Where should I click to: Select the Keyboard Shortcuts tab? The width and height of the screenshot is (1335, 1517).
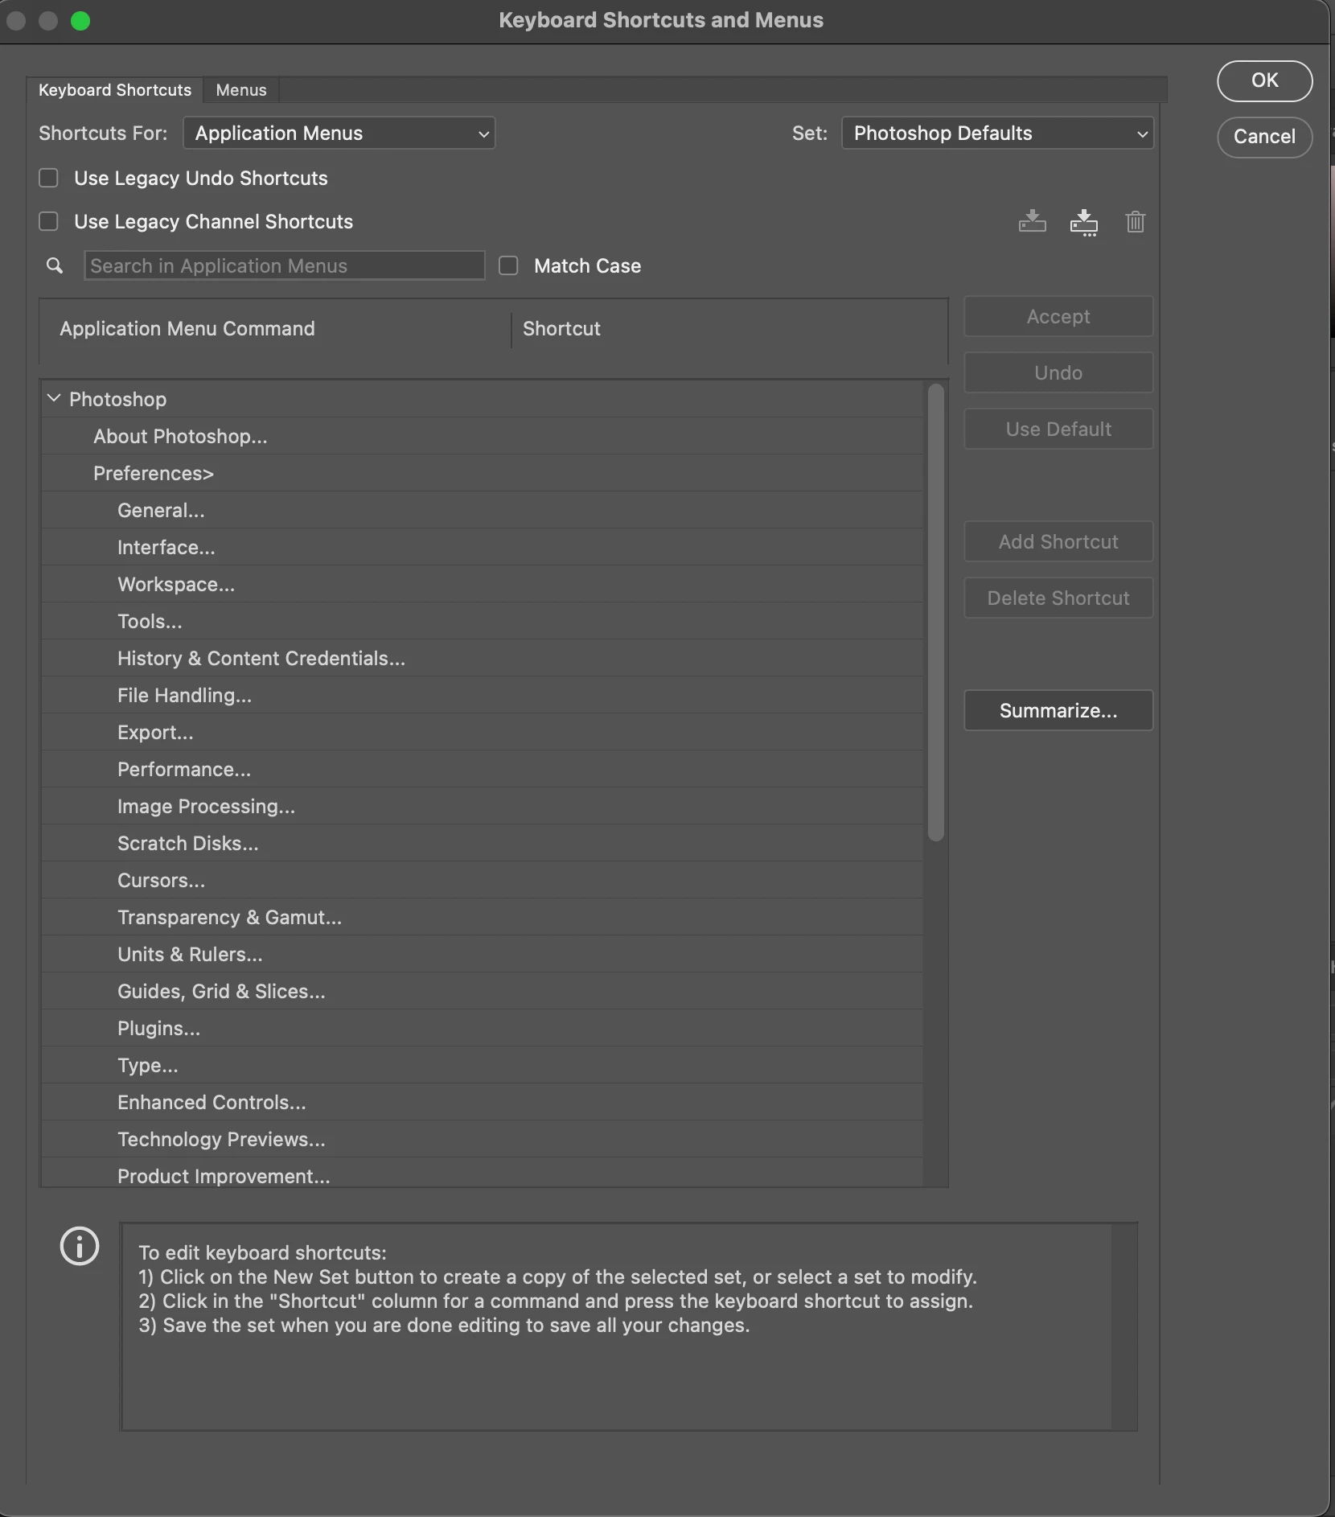click(115, 90)
